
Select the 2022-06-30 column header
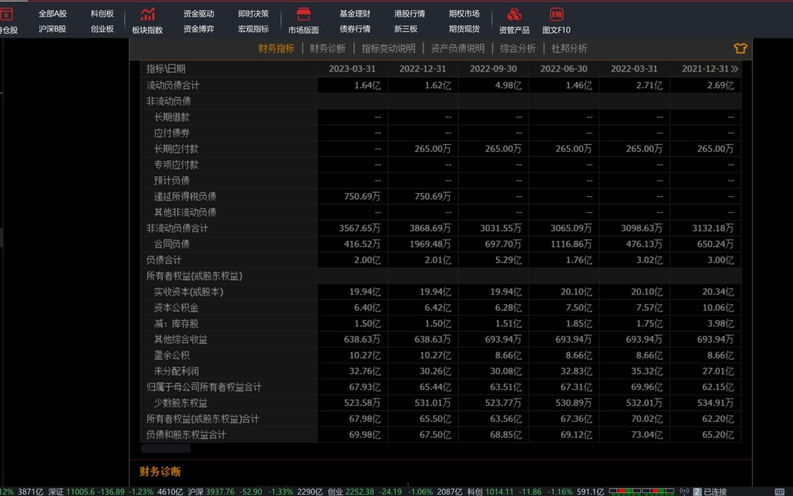click(564, 69)
